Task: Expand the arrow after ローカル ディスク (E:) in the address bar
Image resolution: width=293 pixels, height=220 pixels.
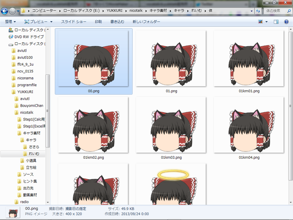Action: [103, 11]
